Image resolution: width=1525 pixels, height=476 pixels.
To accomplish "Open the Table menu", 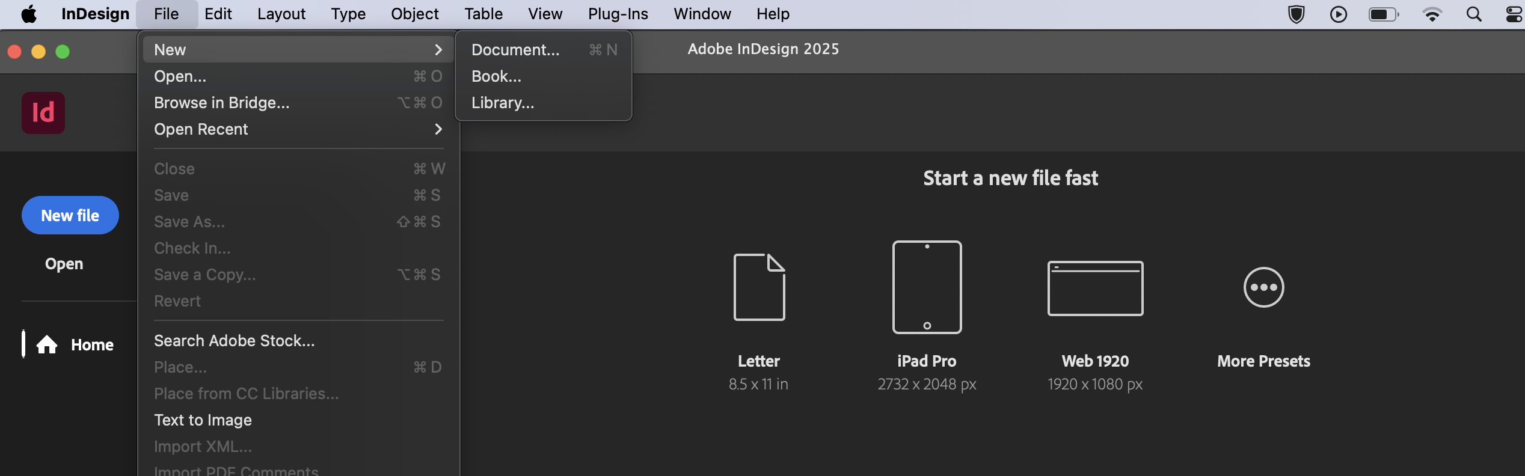I will click(483, 14).
